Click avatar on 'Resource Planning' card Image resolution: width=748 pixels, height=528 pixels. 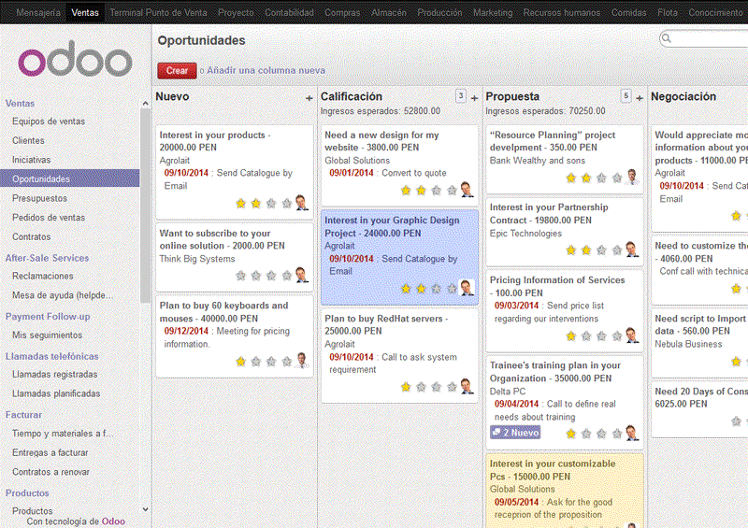[632, 177]
